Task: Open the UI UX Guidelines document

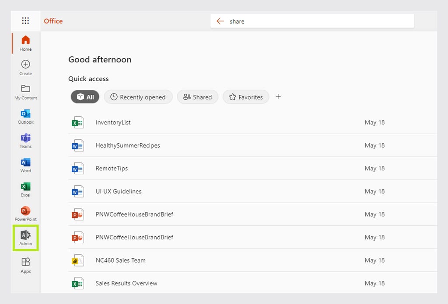Action: pyautogui.click(x=119, y=192)
